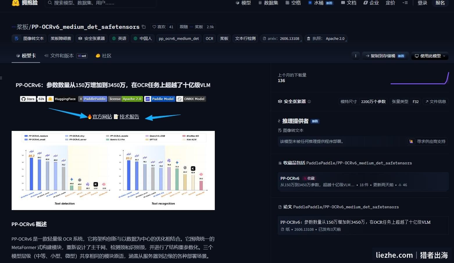Open the GitHub Stars 82k badge

tap(33, 99)
